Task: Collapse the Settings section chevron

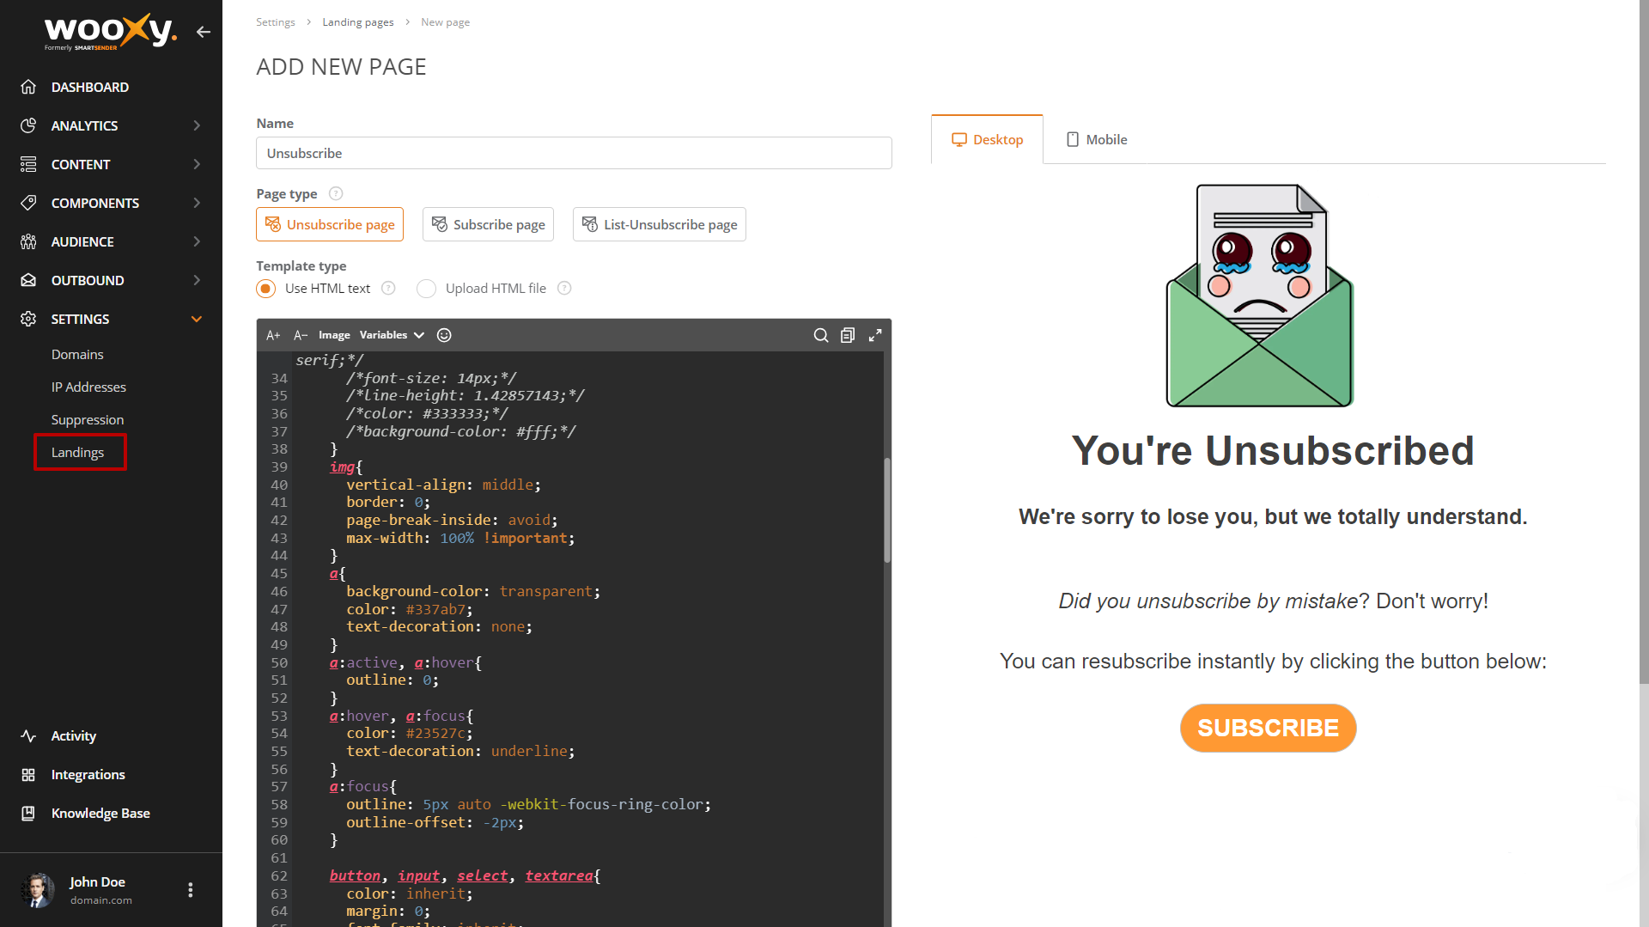Action: click(x=197, y=319)
